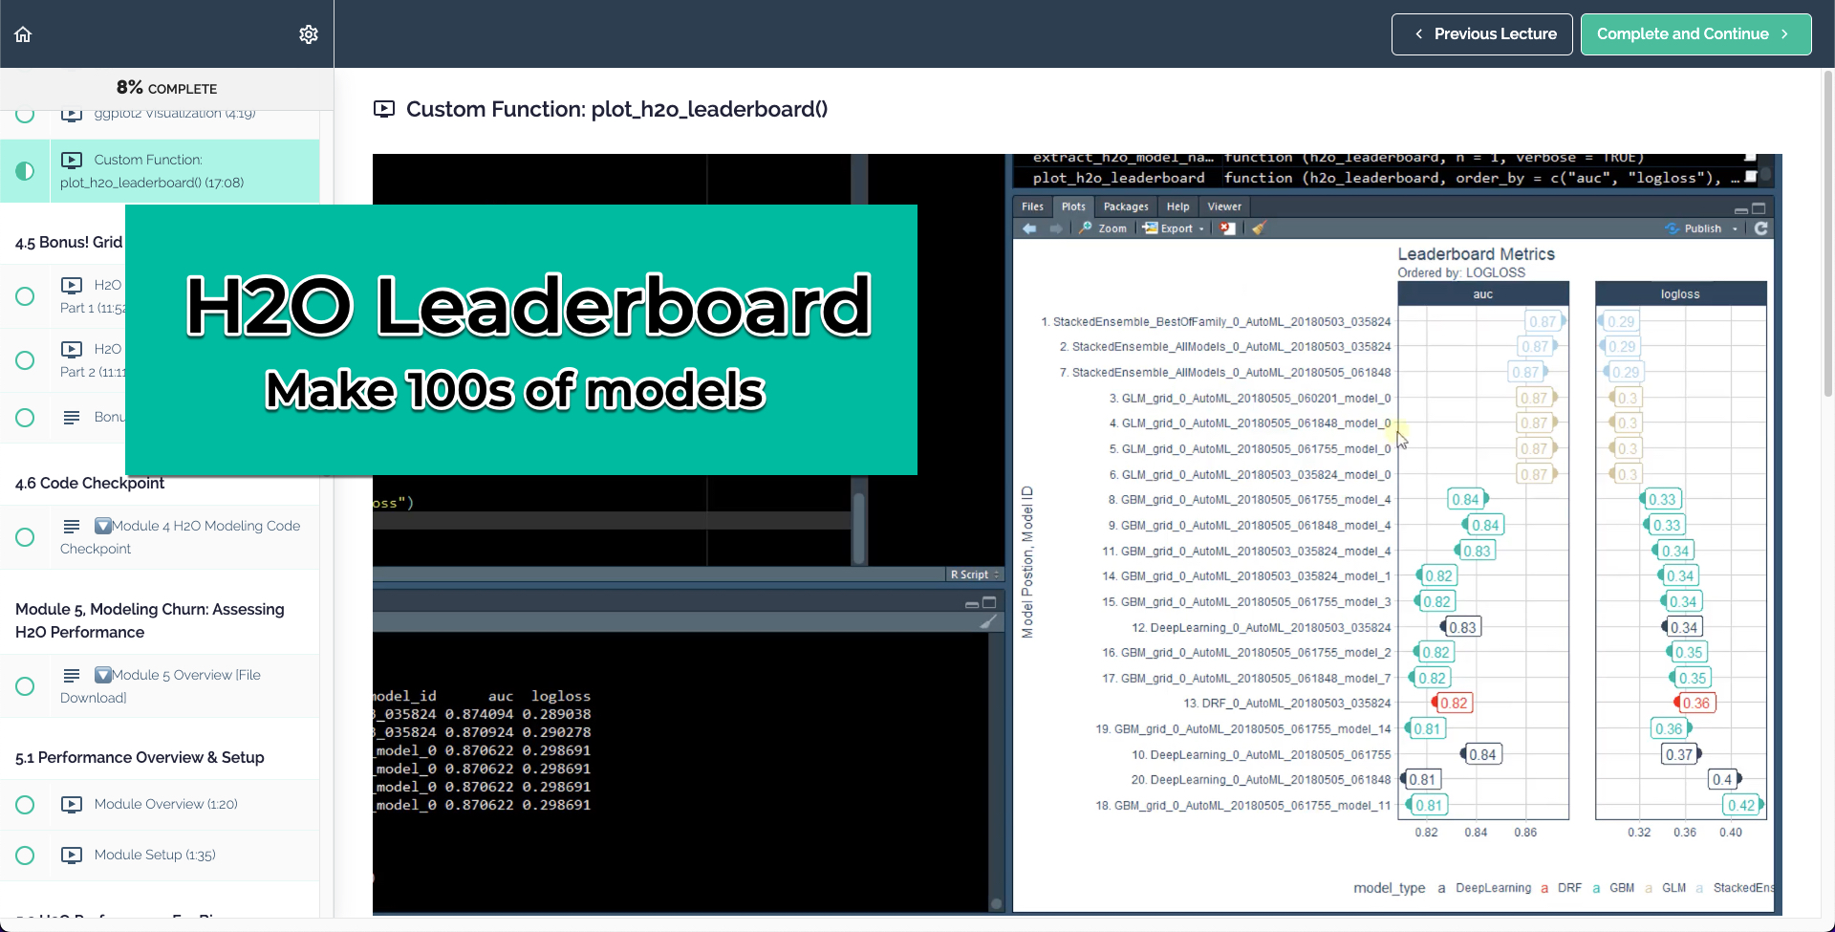This screenshot has height=932, width=1835.
Task: Switch to the Help tab
Action: (1177, 206)
